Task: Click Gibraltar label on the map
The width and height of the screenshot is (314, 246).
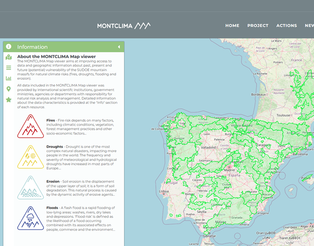Action: click(209, 236)
